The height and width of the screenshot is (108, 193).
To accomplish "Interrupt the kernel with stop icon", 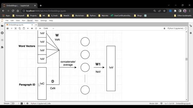I will (x=32, y=28).
